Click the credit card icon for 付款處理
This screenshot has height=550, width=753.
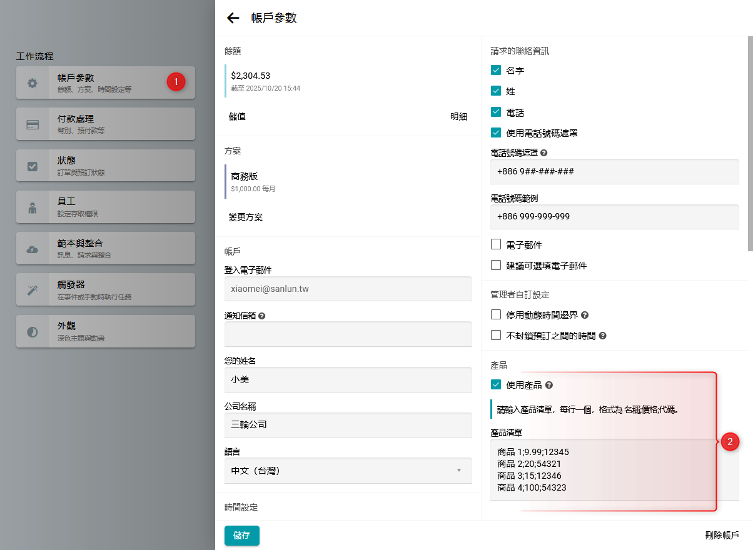click(33, 124)
